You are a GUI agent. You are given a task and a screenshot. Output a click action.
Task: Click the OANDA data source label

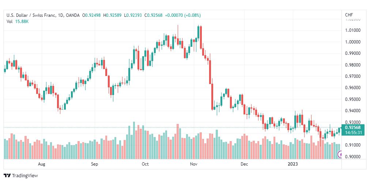click(73, 15)
